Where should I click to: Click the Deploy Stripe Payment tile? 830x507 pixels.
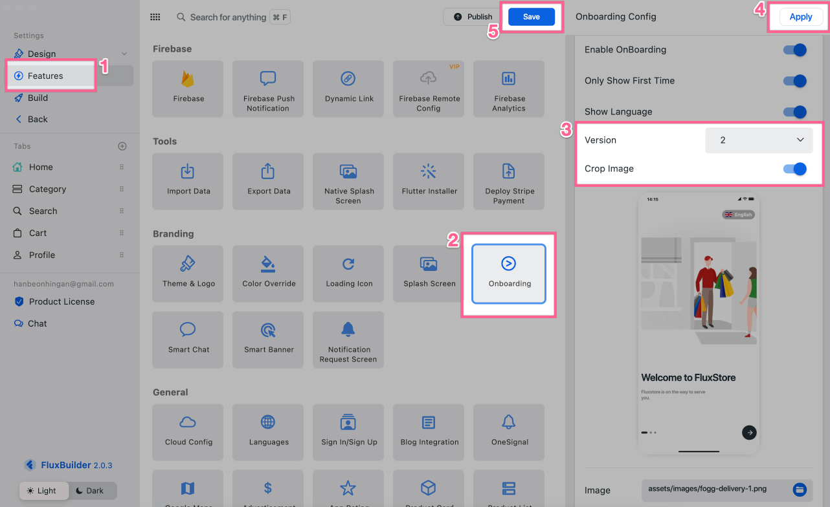click(x=509, y=181)
